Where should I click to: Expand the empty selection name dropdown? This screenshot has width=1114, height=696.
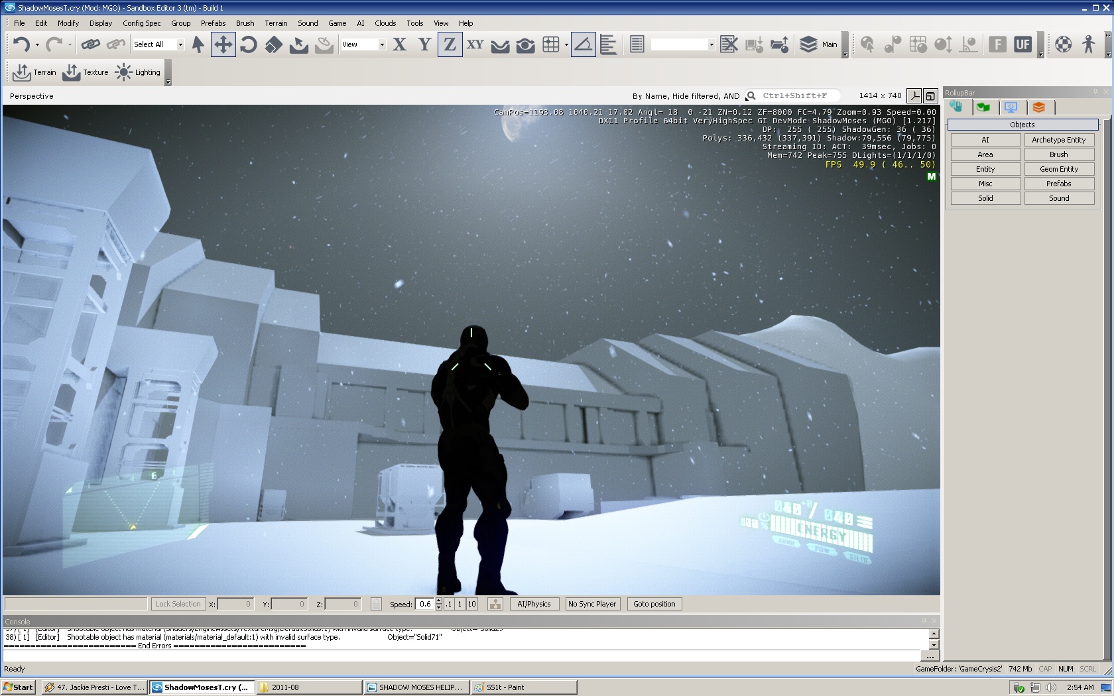[x=711, y=44]
